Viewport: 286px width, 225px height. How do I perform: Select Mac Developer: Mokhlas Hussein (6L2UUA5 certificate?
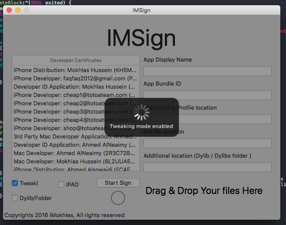click(x=76, y=161)
